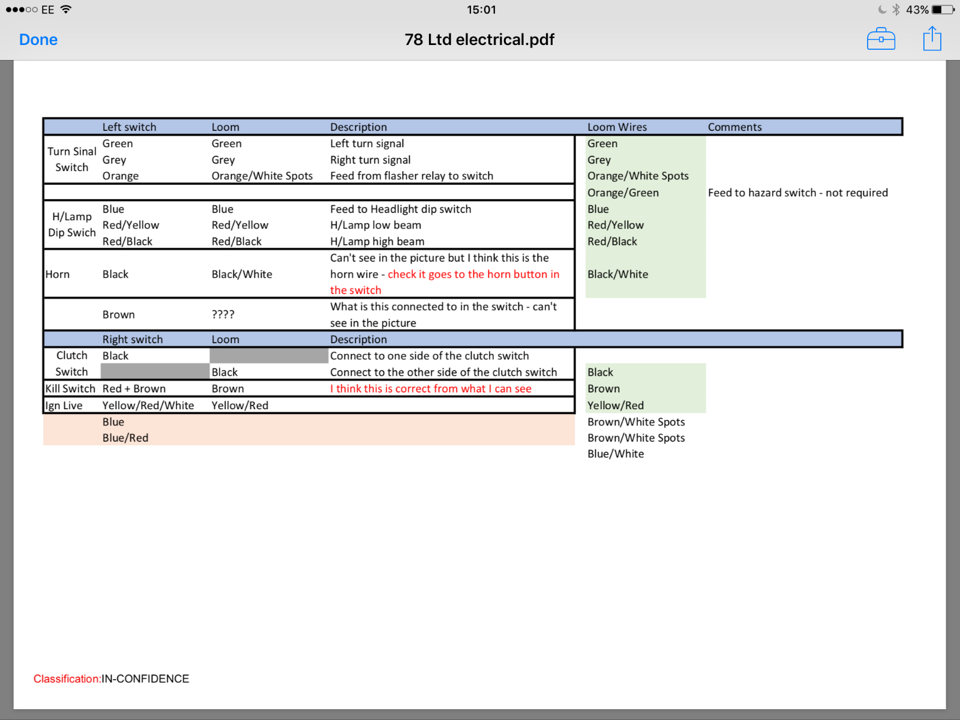The image size is (960, 720).
Task: Tap the 15:01 clock in status bar
Action: [481, 10]
